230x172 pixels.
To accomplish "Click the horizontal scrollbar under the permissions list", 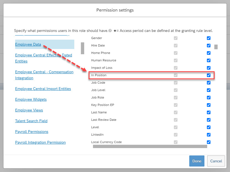I will point(150,146).
